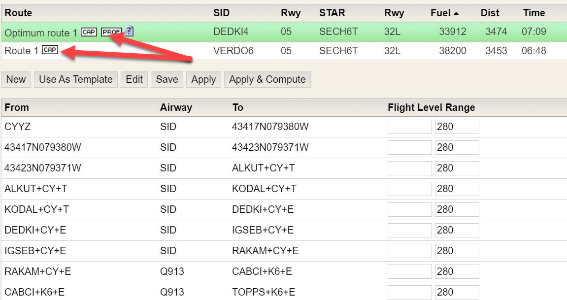The height and width of the screenshot is (300, 567).
Task: Select the Route 1 row
Action: (296, 50)
